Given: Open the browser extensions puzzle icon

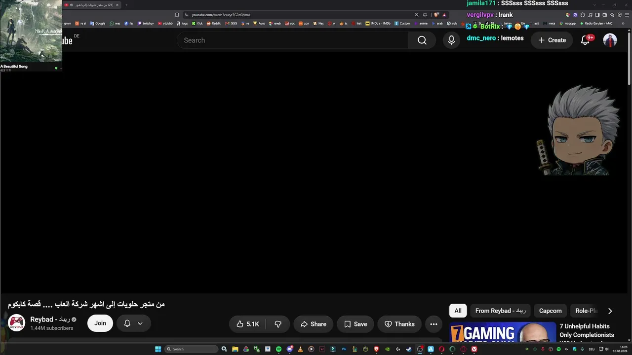Looking at the screenshot, I should [583, 15].
